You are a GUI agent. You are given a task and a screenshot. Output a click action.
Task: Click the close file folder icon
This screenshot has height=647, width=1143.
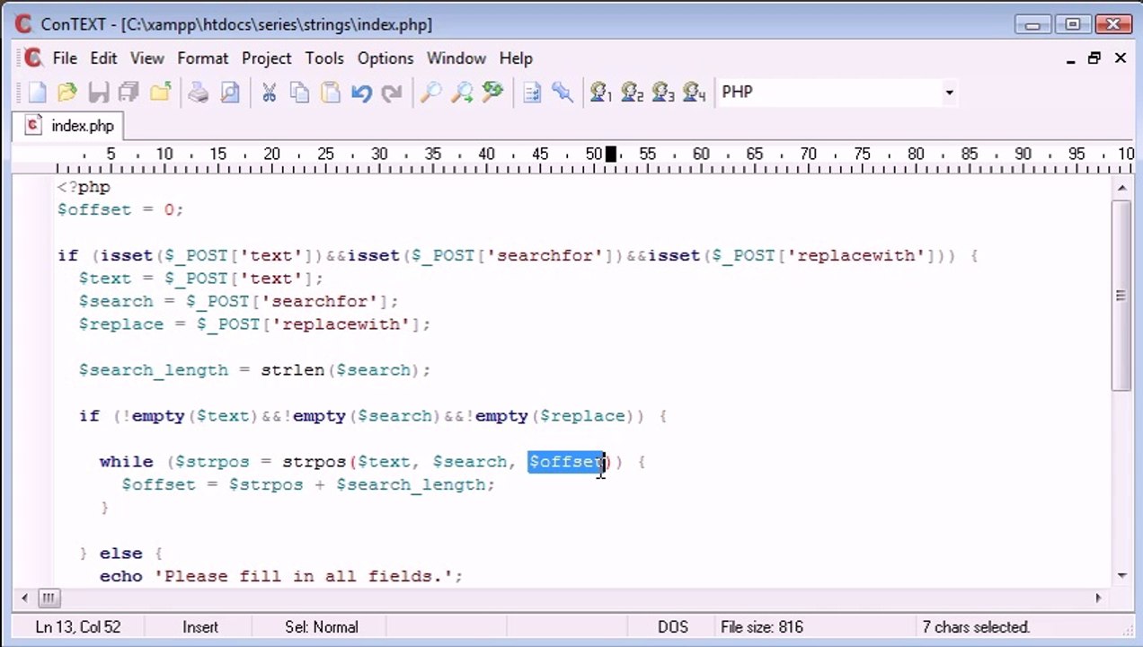[161, 92]
